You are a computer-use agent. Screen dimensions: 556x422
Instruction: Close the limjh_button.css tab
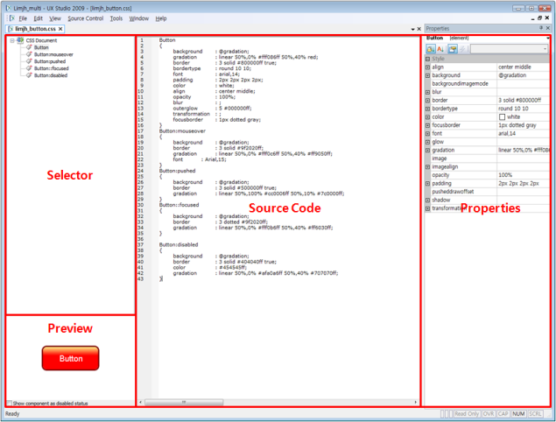tap(61, 29)
